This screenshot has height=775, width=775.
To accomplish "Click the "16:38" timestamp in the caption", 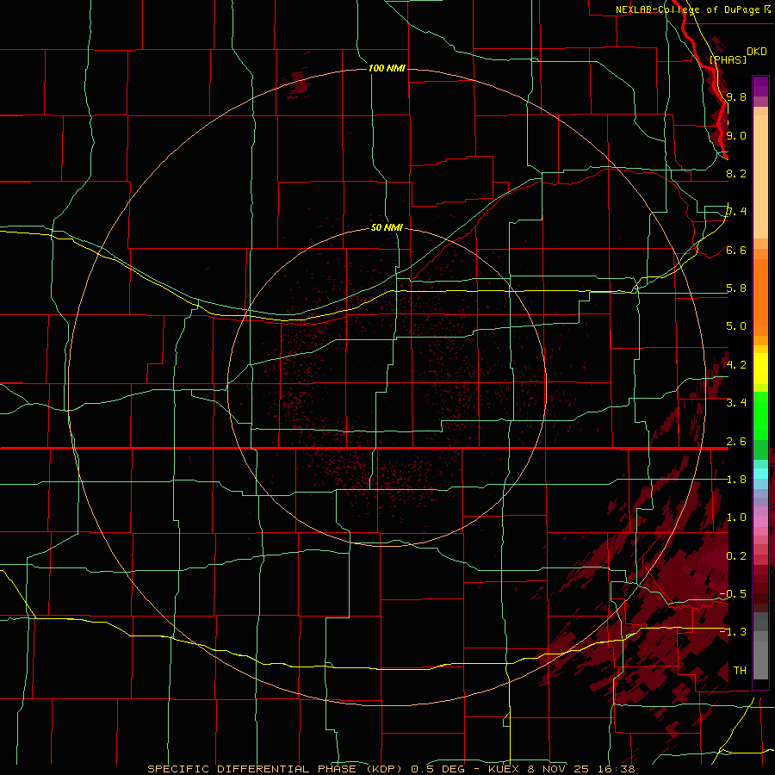I will point(617,769).
